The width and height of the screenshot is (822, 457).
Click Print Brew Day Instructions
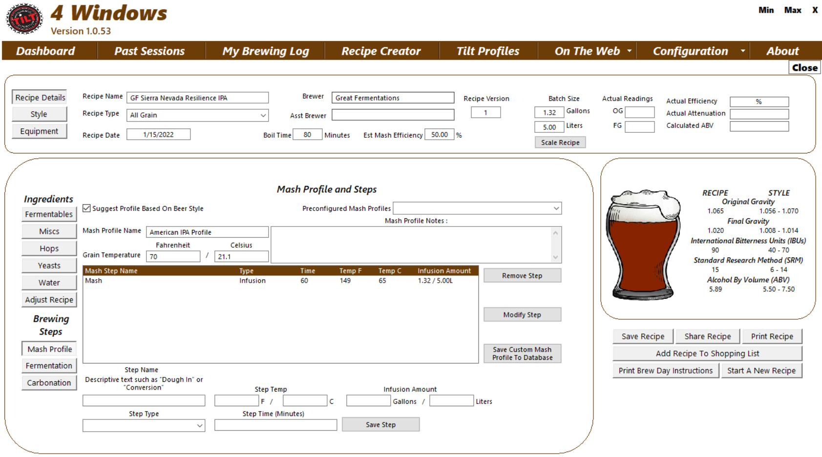(666, 371)
